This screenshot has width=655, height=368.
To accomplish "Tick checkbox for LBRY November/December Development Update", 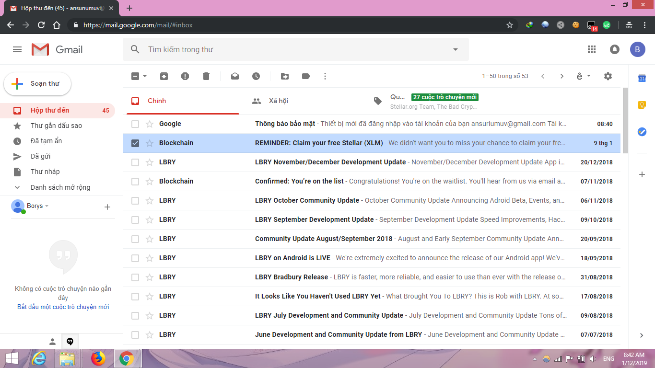I will pyautogui.click(x=135, y=162).
